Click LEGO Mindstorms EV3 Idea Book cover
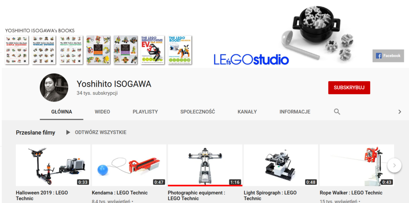This screenshot has width=409, height=203. click(153, 50)
